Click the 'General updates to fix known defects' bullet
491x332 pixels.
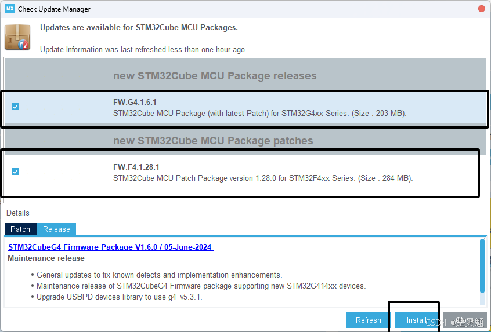[160, 275]
